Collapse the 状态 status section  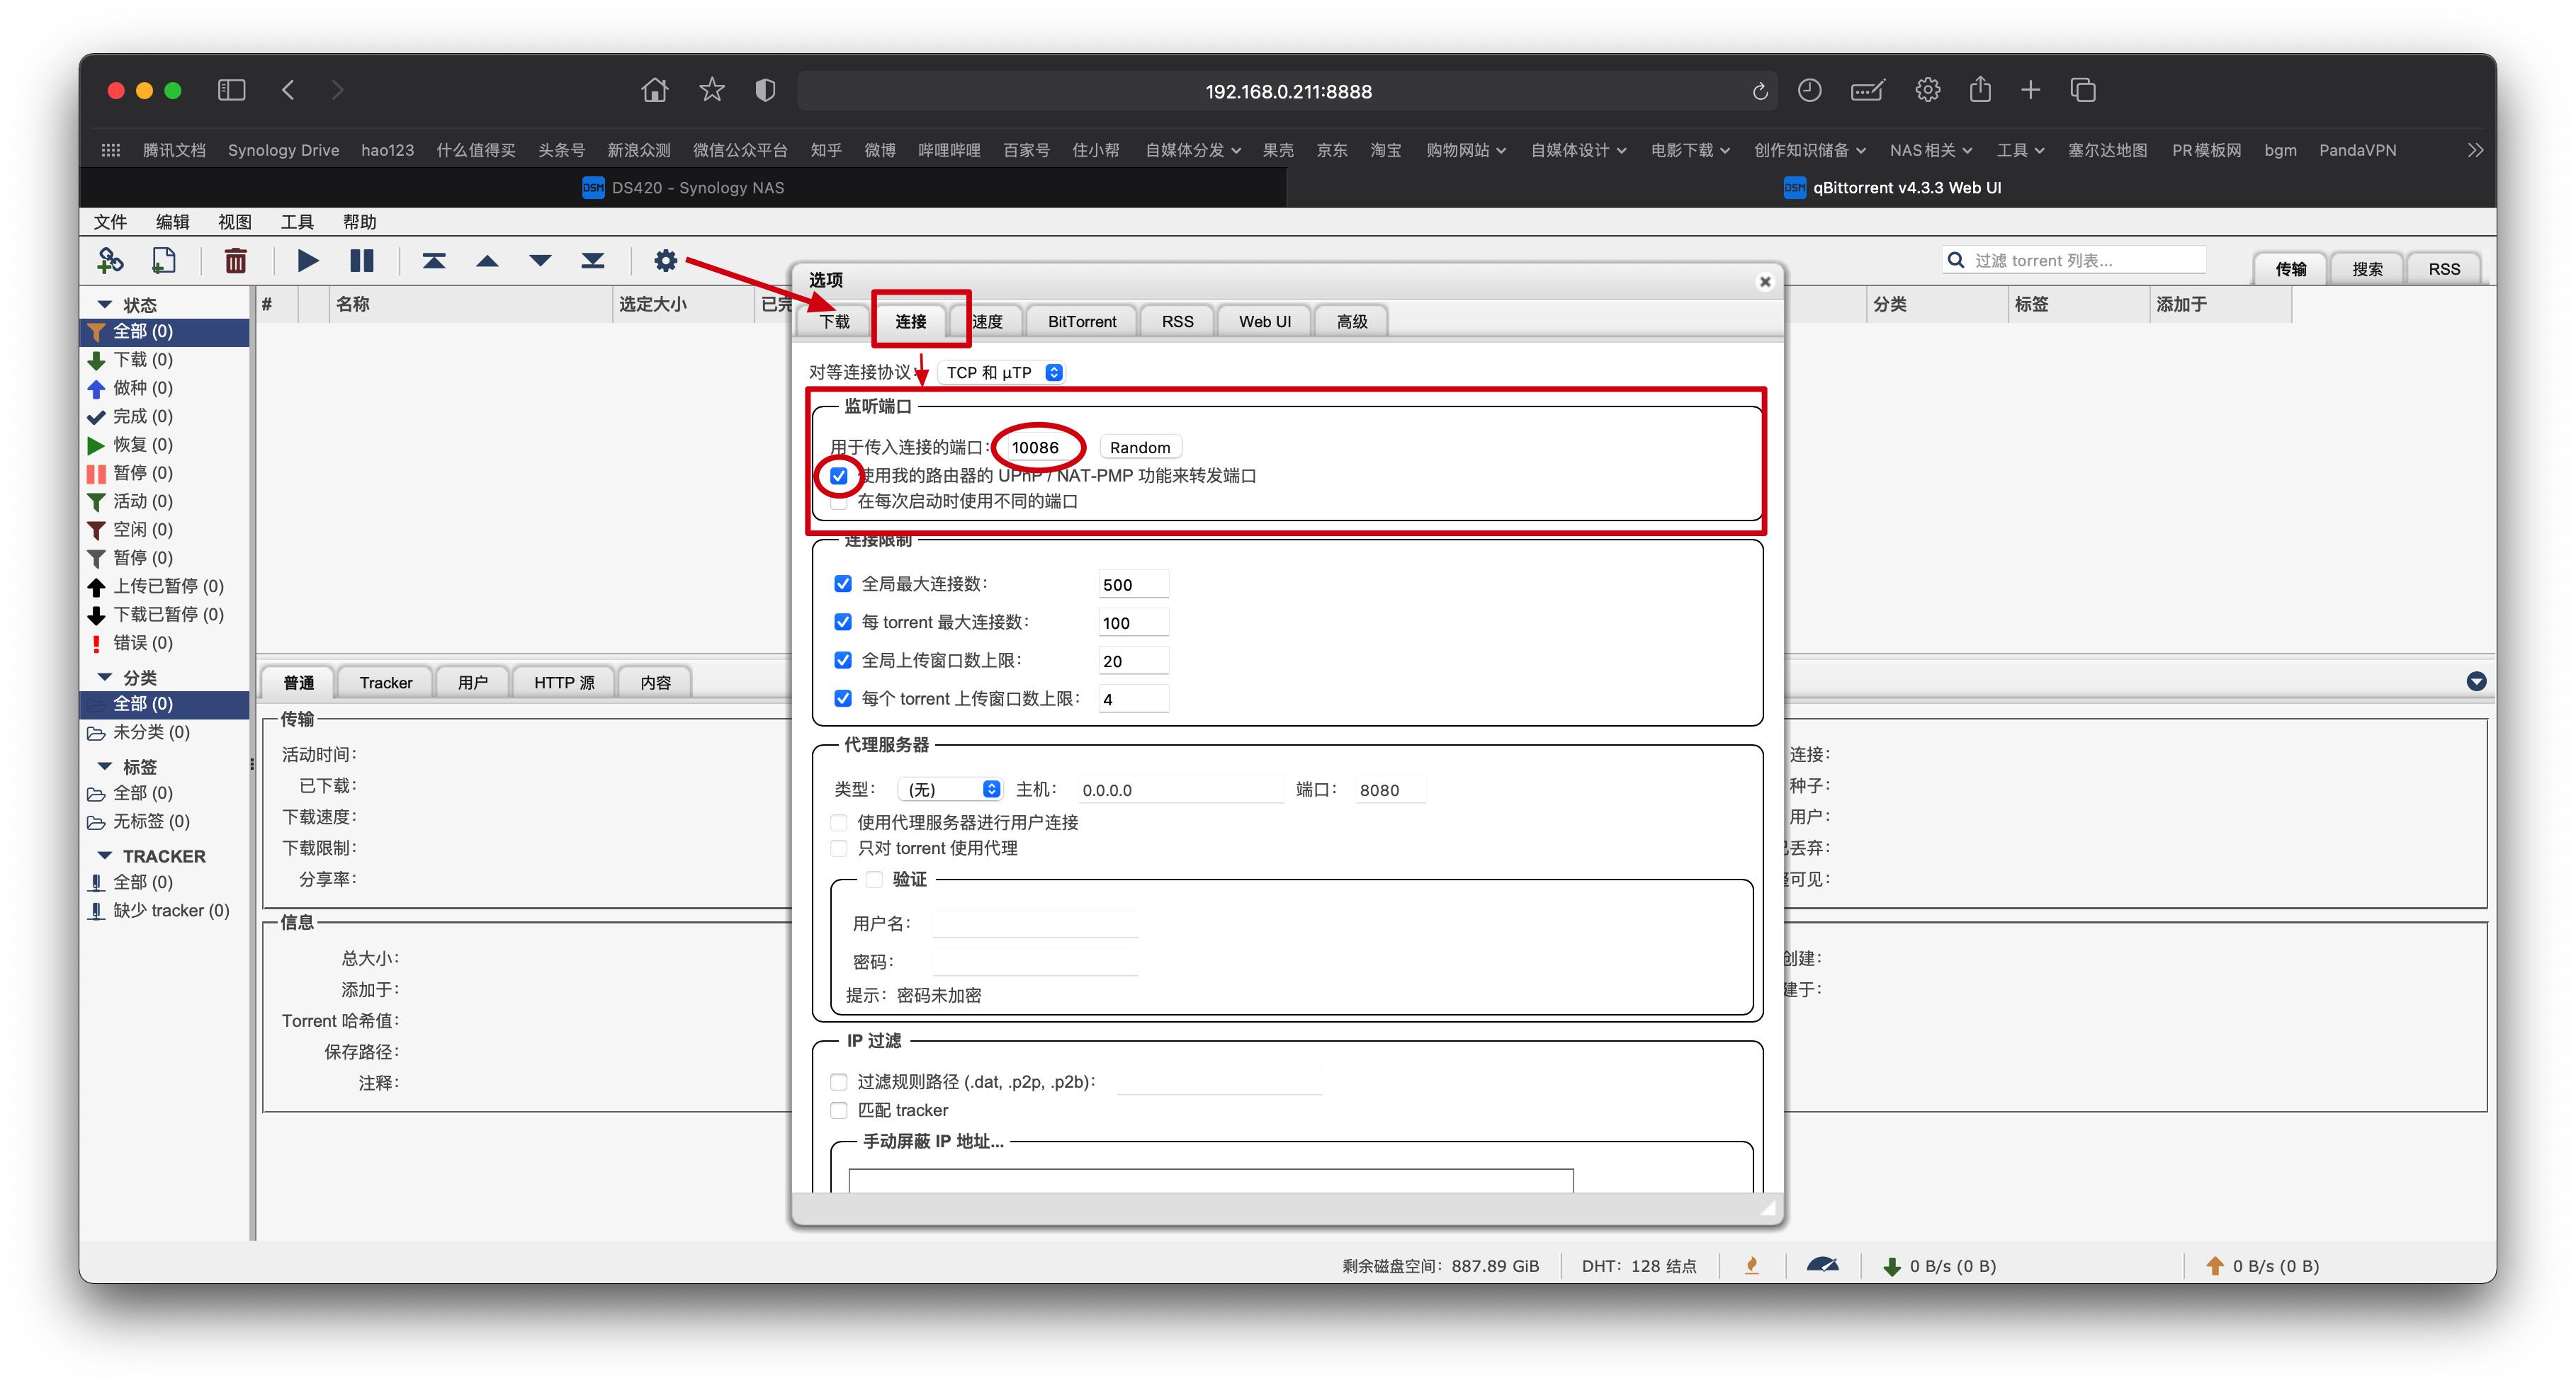pos(105,304)
